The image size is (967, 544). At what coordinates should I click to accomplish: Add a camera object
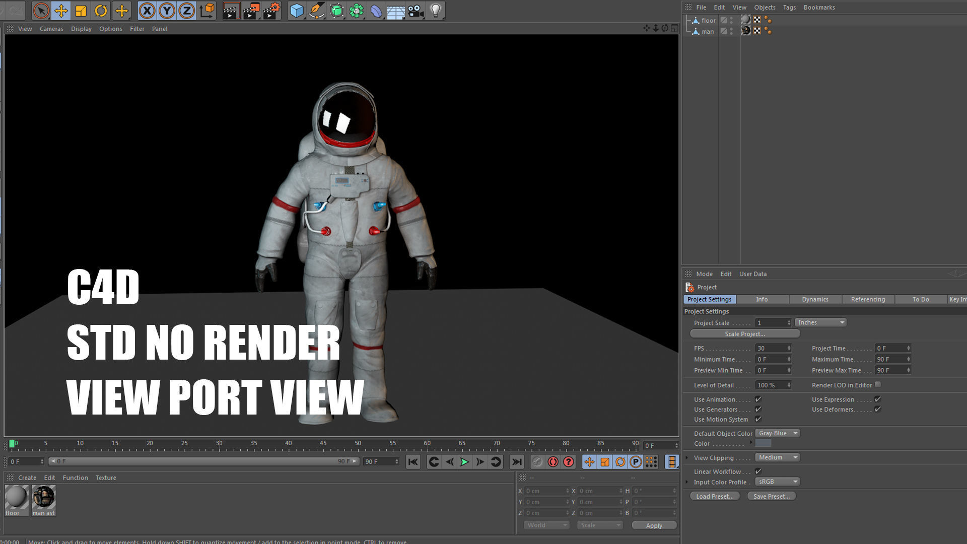(416, 11)
